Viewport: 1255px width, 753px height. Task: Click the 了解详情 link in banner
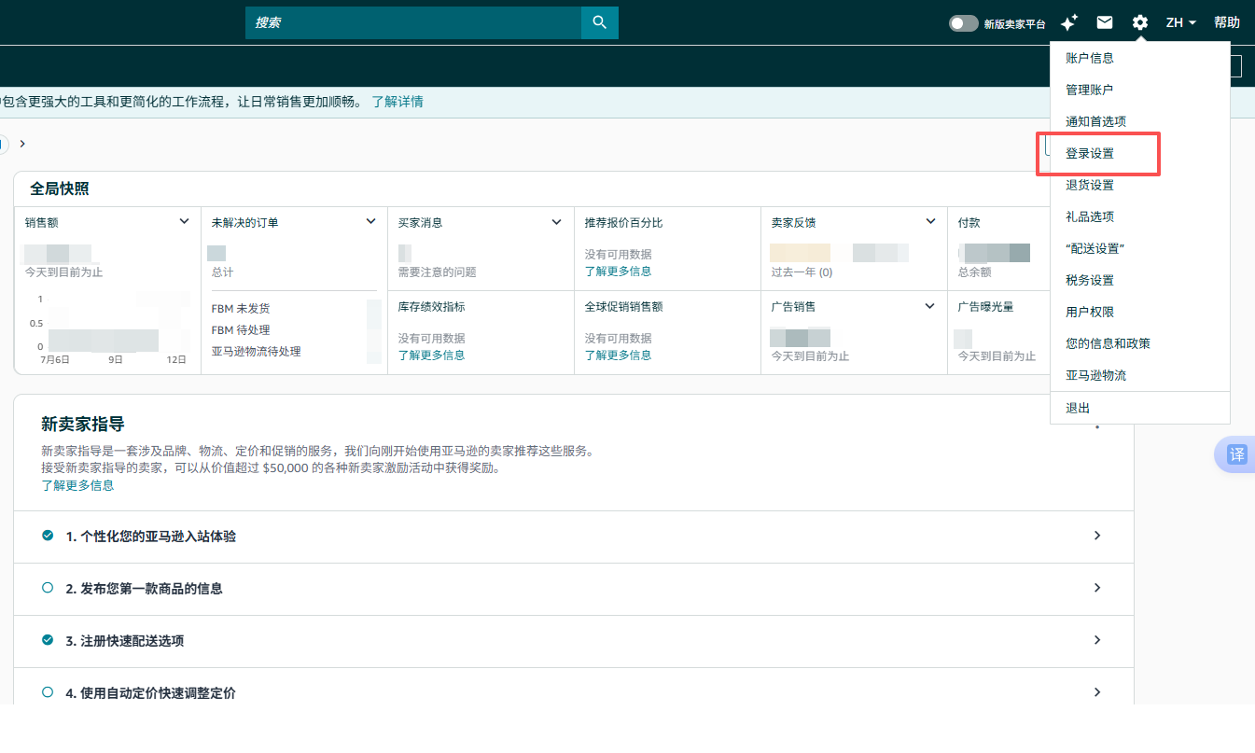click(x=397, y=102)
